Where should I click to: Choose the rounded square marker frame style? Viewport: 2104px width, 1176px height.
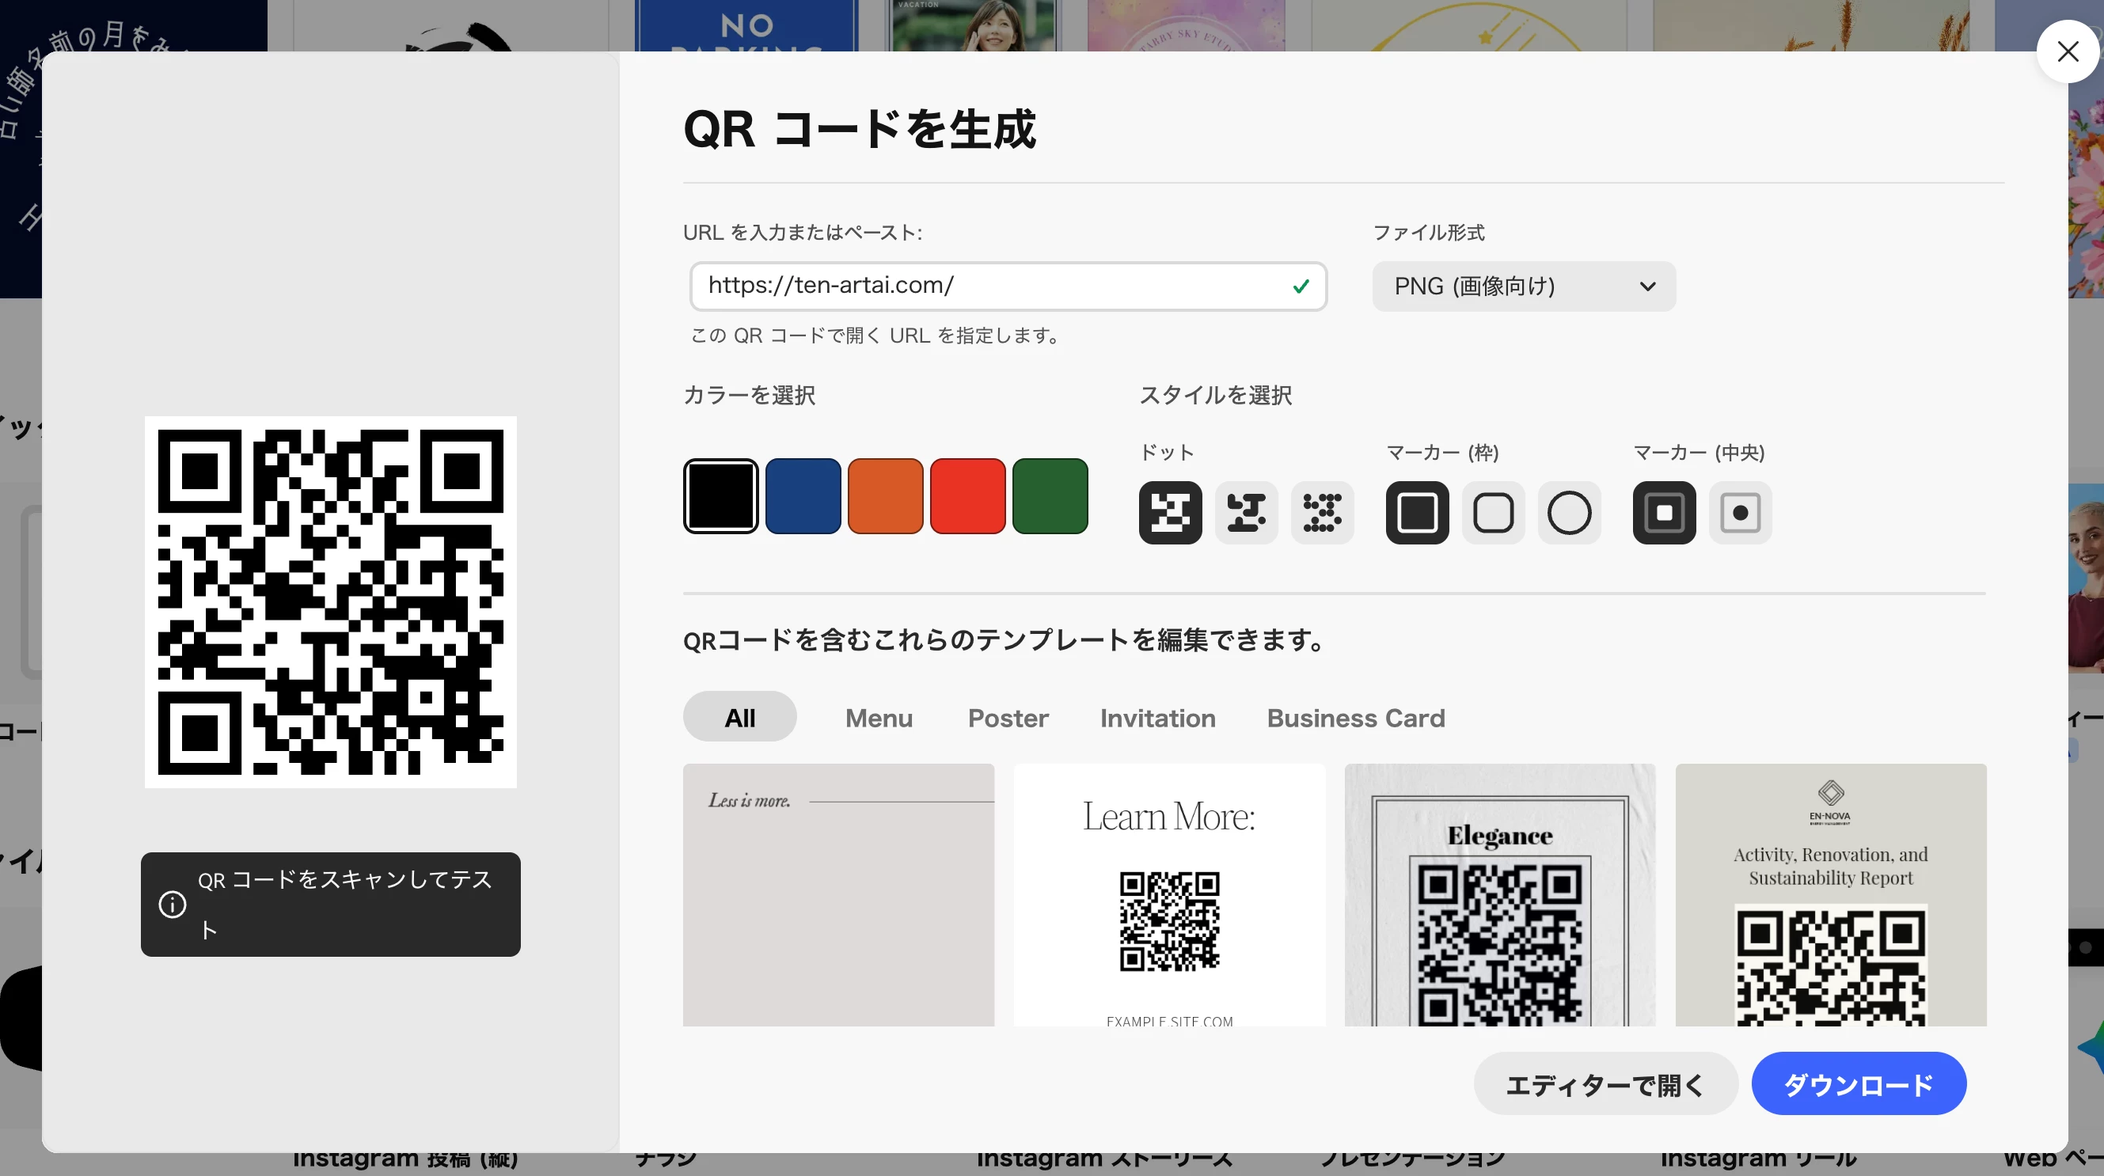click(x=1493, y=513)
